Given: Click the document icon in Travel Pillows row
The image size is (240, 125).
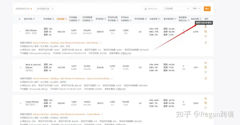Looking at the screenshot, I should click(x=206, y=103).
